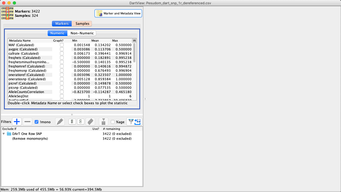
Task: Save filters with the funnel-and-disk icon
Action: (104, 122)
